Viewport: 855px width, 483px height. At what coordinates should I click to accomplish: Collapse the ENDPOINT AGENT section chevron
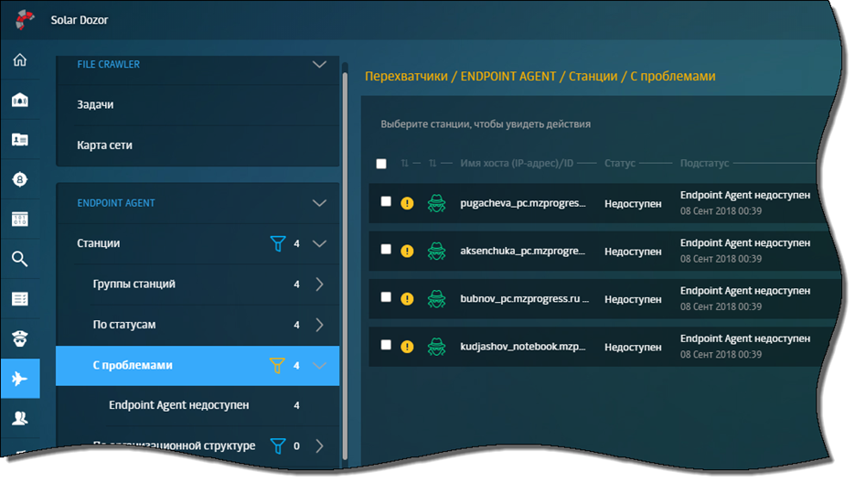pos(319,203)
